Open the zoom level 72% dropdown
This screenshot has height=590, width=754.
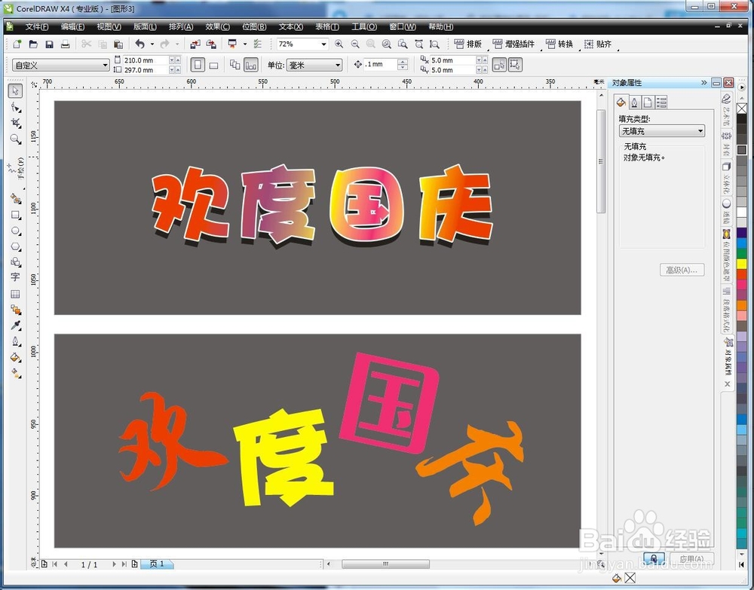click(x=323, y=44)
